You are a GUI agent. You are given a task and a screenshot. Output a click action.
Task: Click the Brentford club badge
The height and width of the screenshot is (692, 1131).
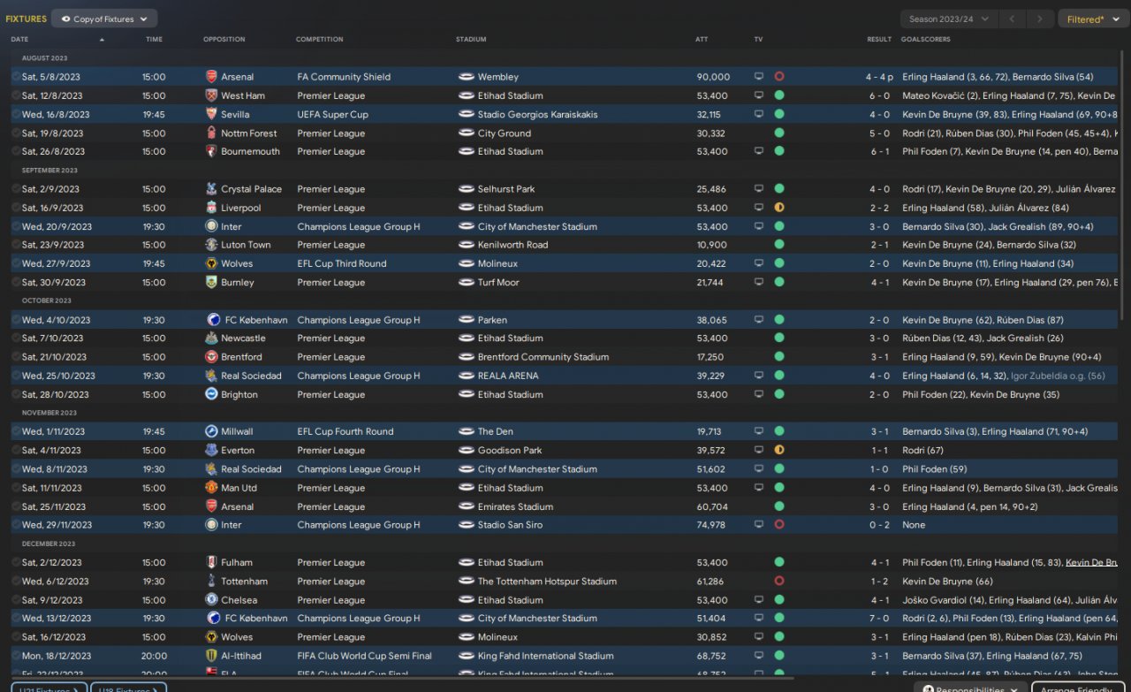(x=211, y=357)
